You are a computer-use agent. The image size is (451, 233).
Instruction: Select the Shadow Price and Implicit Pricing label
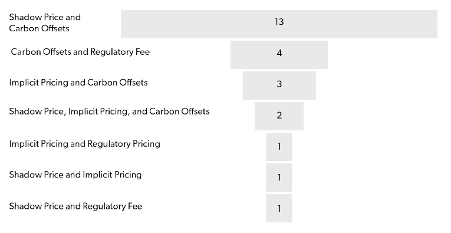(x=75, y=175)
